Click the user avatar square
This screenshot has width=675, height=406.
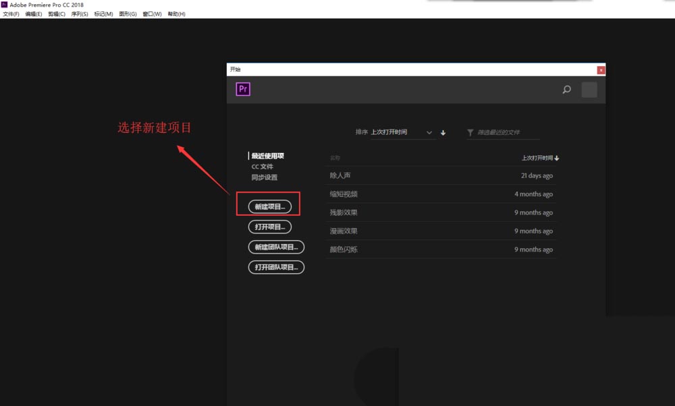(589, 90)
